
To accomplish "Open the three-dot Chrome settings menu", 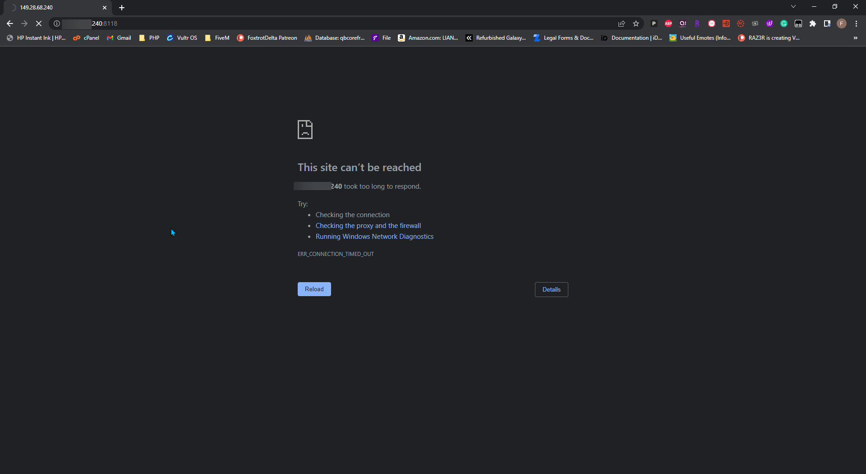I will 856,23.
